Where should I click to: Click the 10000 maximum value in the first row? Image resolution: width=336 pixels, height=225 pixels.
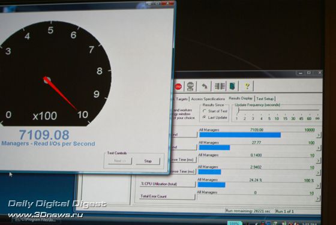click(310, 130)
